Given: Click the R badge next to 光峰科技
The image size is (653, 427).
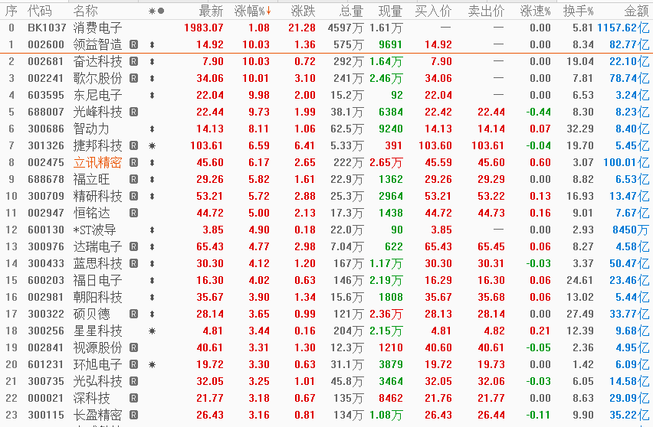Looking at the screenshot, I should click(134, 112).
